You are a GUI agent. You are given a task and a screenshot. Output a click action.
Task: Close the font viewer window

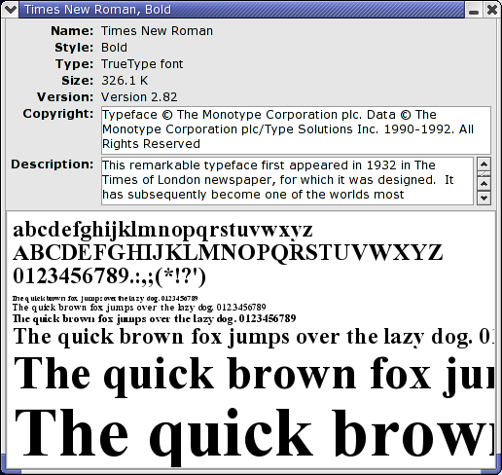[x=491, y=10]
